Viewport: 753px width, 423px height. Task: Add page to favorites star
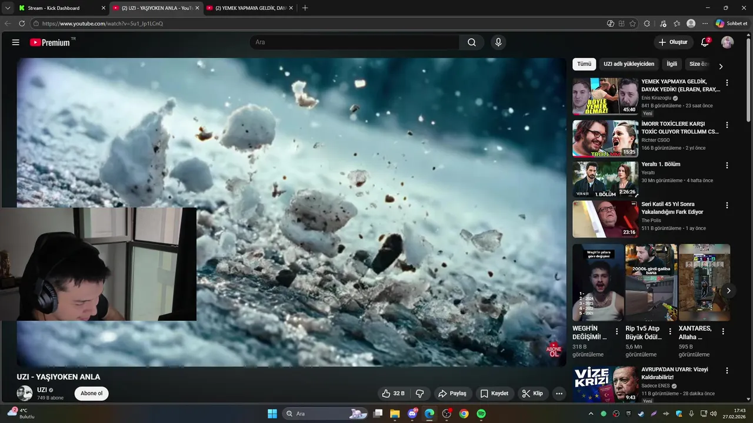(x=632, y=23)
